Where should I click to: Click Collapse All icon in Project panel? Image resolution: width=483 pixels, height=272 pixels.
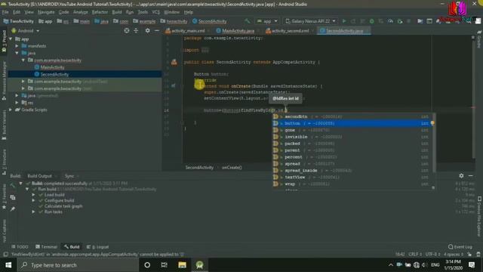(136, 30)
